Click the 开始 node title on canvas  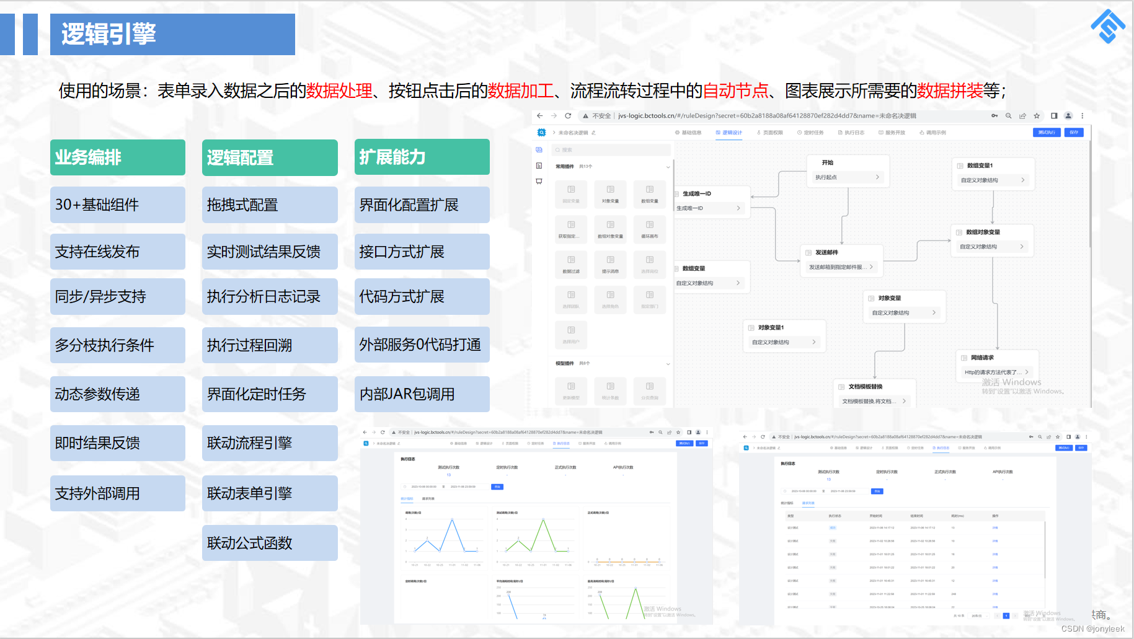click(x=828, y=163)
